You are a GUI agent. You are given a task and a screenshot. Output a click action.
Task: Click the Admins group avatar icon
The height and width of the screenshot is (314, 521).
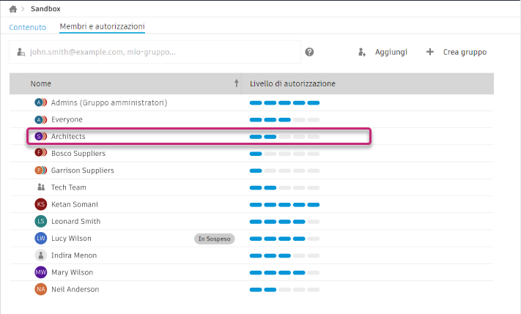coord(40,102)
